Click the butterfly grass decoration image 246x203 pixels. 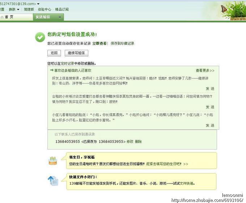point(233,10)
